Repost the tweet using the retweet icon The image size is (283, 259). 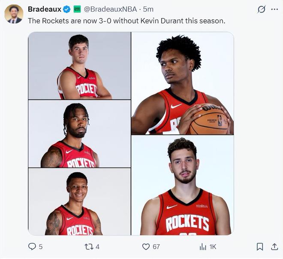pos(89,247)
